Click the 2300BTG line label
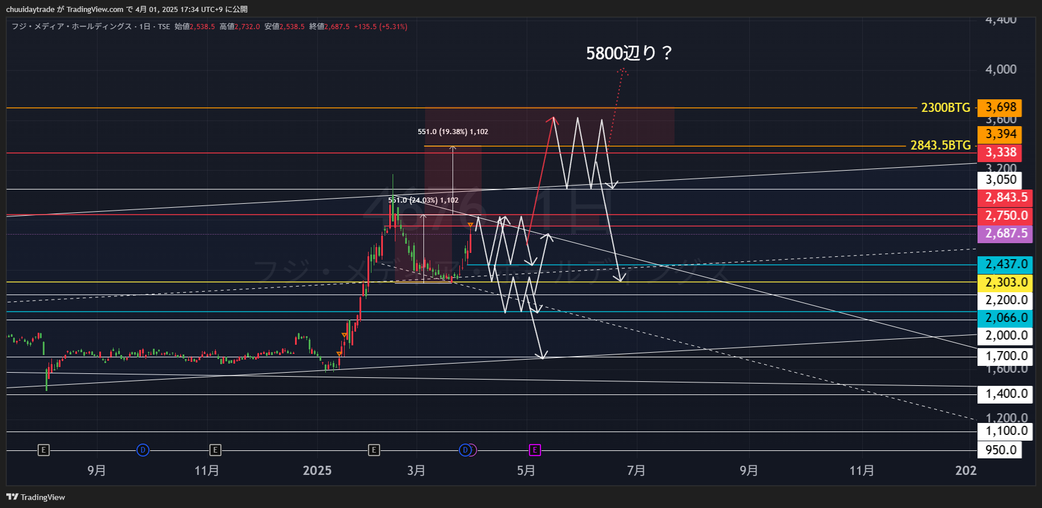The image size is (1042, 508). click(946, 107)
